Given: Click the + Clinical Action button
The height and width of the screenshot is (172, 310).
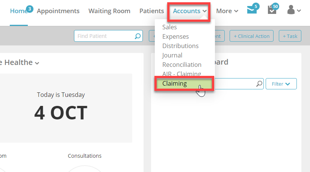Looking at the screenshot, I should pyautogui.click(x=251, y=36).
